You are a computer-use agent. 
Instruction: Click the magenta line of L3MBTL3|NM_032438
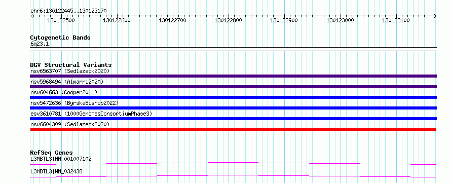(x=233, y=176)
